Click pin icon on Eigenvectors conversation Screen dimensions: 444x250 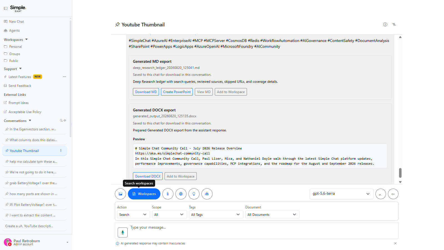tap(7, 129)
